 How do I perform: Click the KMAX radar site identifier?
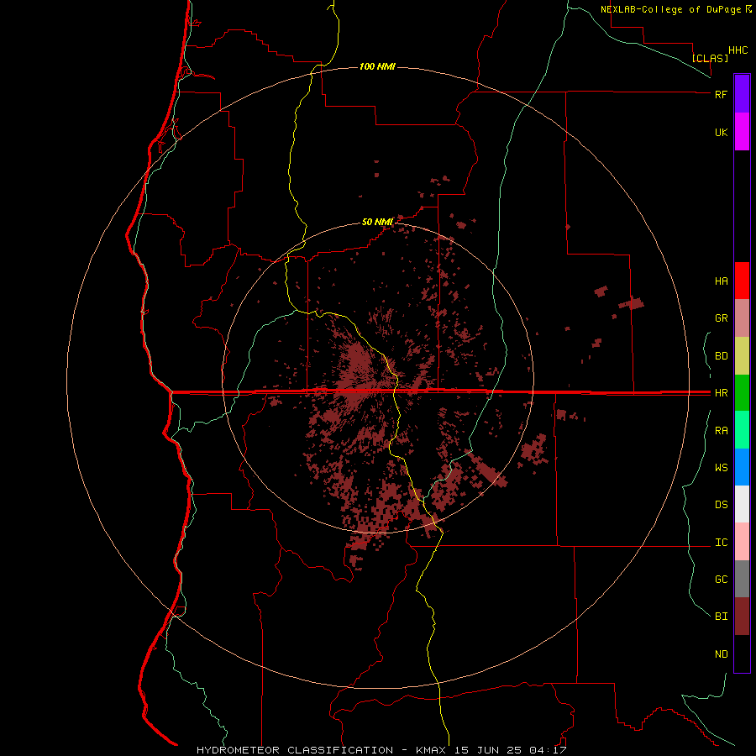tap(431, 750)
